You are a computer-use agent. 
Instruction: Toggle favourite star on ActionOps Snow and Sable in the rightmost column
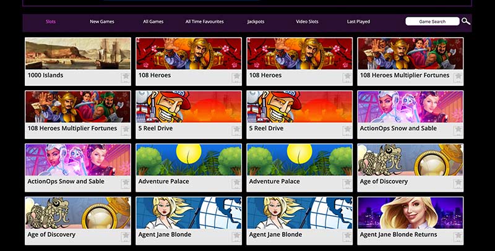pos(458,130)
